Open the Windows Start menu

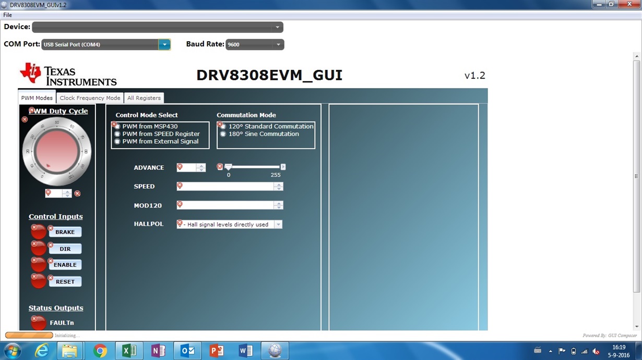pyautogui.click(x=11, y=351)
